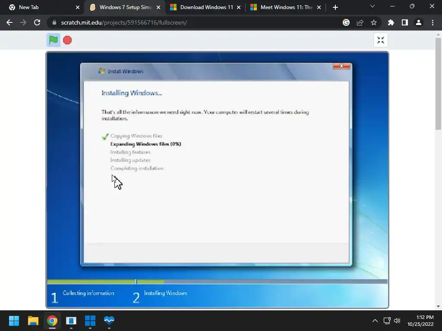442x331 pixels.
Task: View site information lock icon
Action: 54,22
